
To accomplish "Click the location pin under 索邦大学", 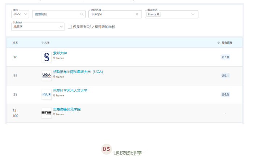I will point(54,58).
